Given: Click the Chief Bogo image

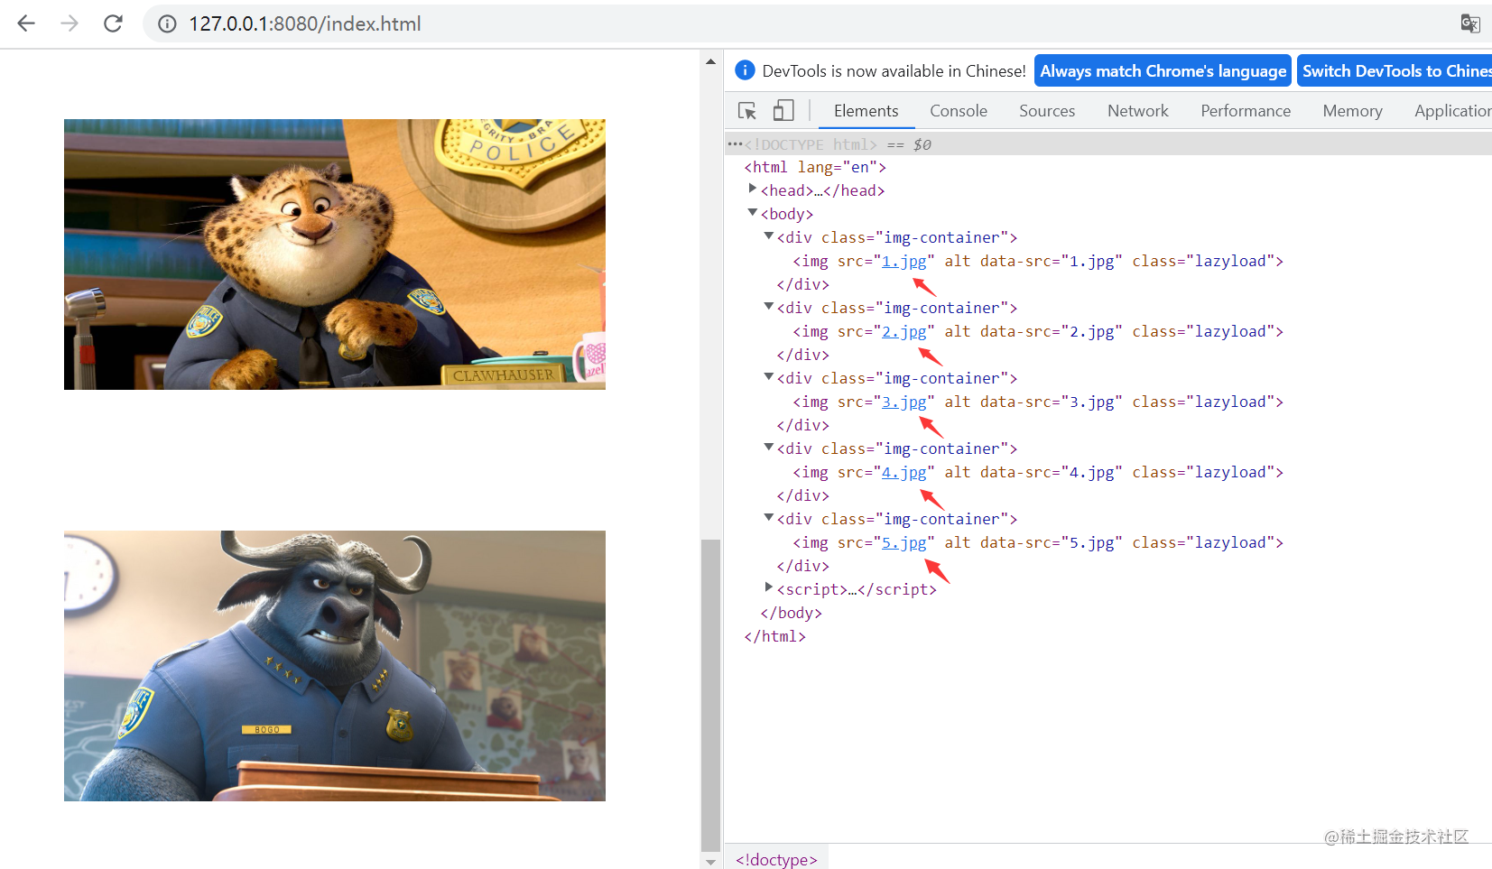Looking at the screenshot, I should coord(335,666).
